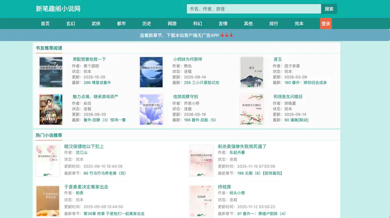Open the 科幻 category tab
This screenshot has height=218, width=390.
(x=197, y=24)
